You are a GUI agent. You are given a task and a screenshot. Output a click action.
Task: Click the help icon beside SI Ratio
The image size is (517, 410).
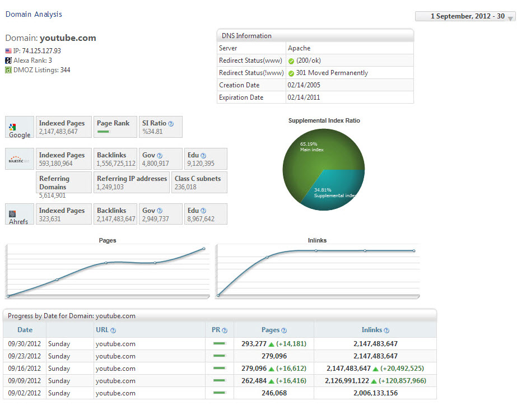pyautogui.click(x=171, y=124)
